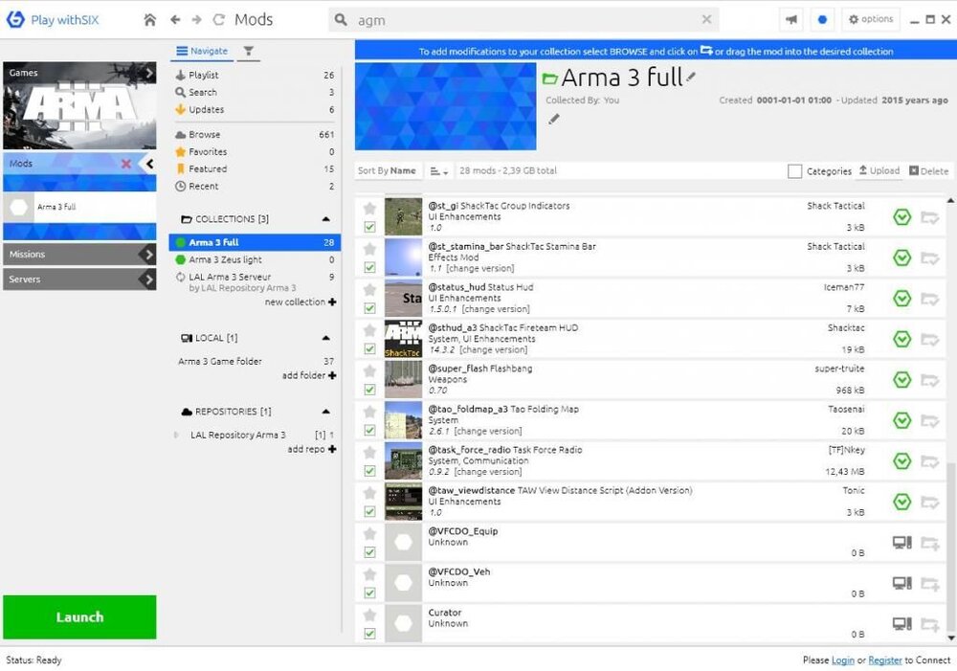Collapse the LOCAL section
Image resolution: width=957 pixels, height=671 pixels.
click(326, 338)
